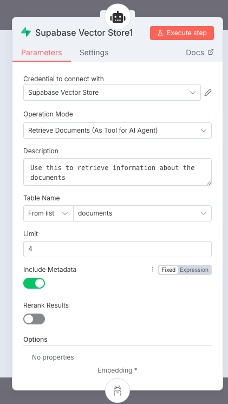228x404 pixels.
Task: Click inside the Limit input field
Action: [118, 249]
